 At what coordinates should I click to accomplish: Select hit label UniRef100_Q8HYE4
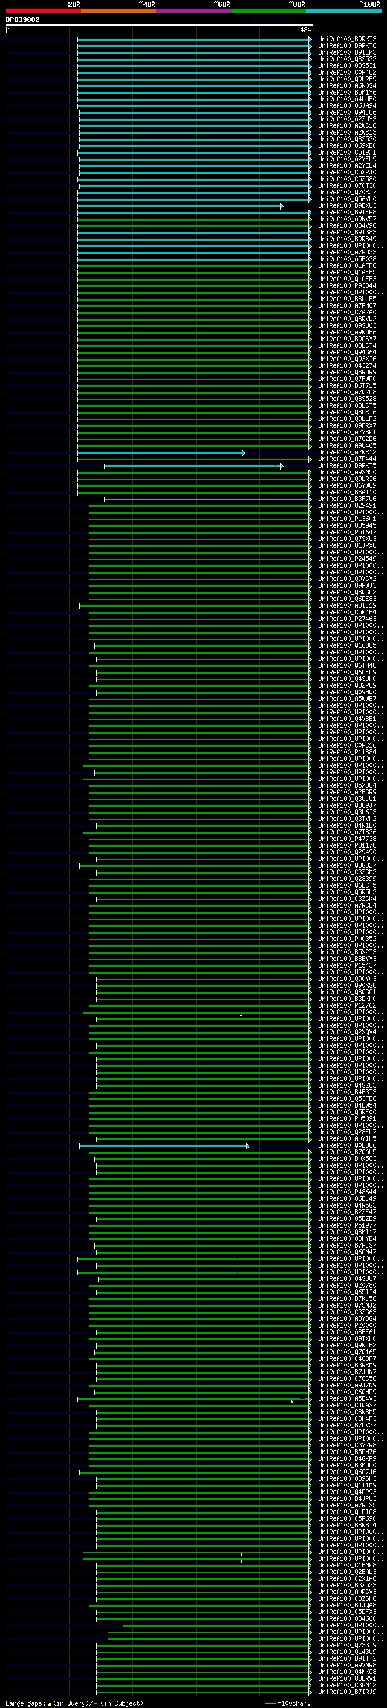point(347,1238)
